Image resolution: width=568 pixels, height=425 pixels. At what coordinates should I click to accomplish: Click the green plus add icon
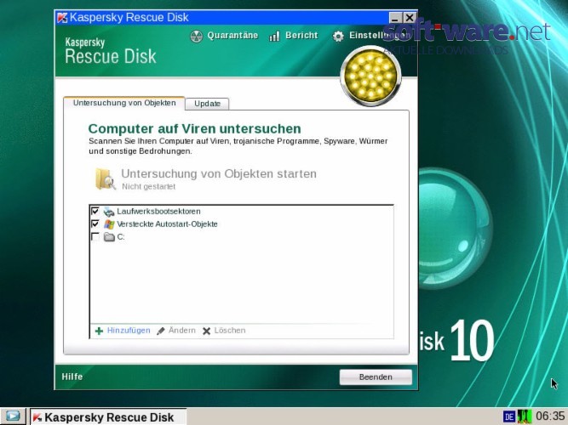(99, 331)
